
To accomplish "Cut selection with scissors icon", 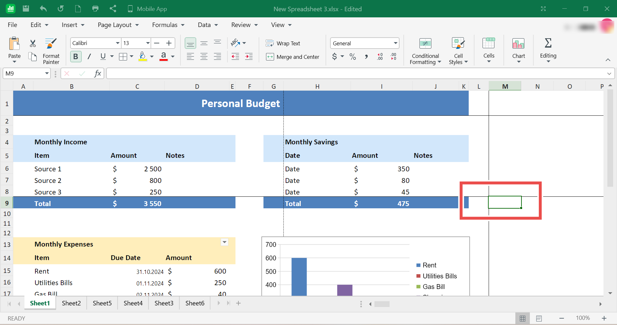I will click(33, 43).
